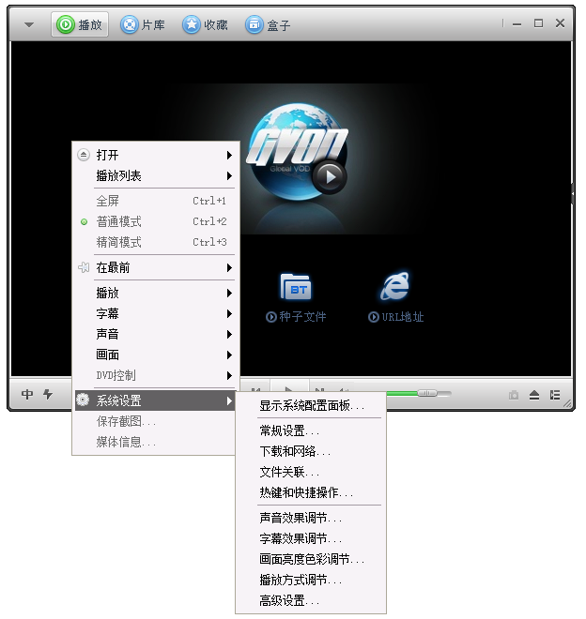This screenshot has width=586, height=619.
Task: Open 高级设置... in the submenu
Action: [x=311, y=600]
